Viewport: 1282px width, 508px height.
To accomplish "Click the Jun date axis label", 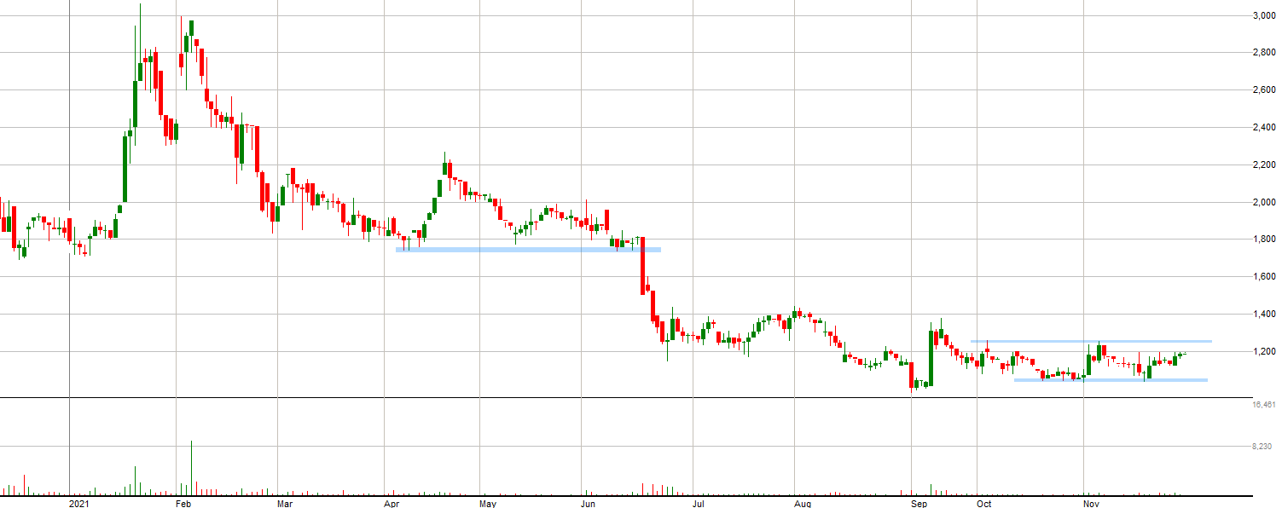I will pyautogui.click(x=589, y=504).
